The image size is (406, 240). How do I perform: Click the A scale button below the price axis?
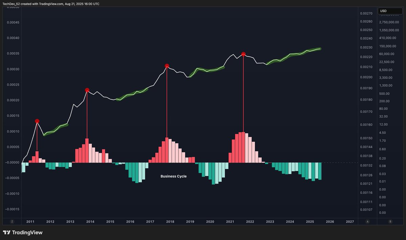[x=367, y=222]
